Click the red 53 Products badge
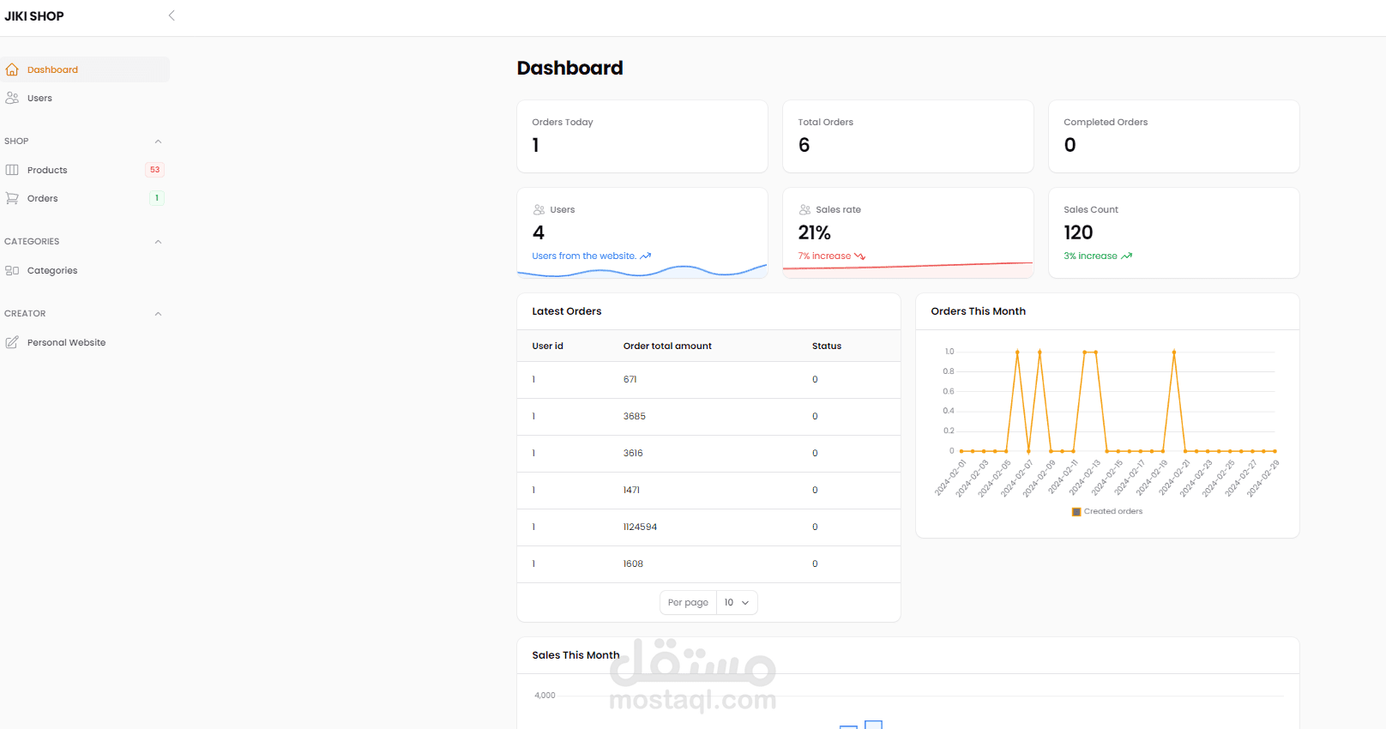1386x729 pixels. [x=154, y=170]
